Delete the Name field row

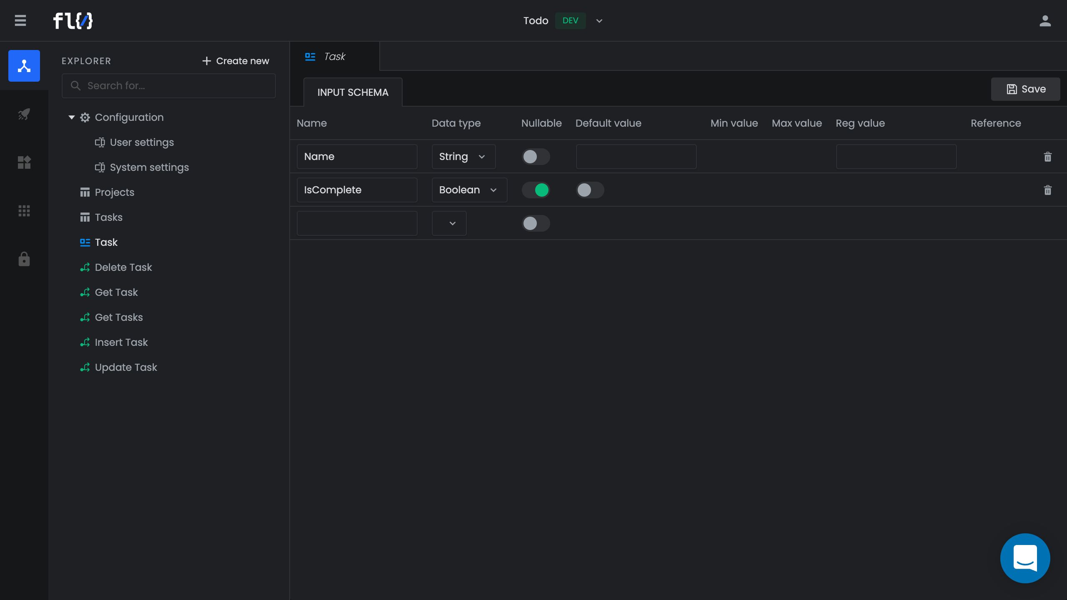coord(1047,157)
